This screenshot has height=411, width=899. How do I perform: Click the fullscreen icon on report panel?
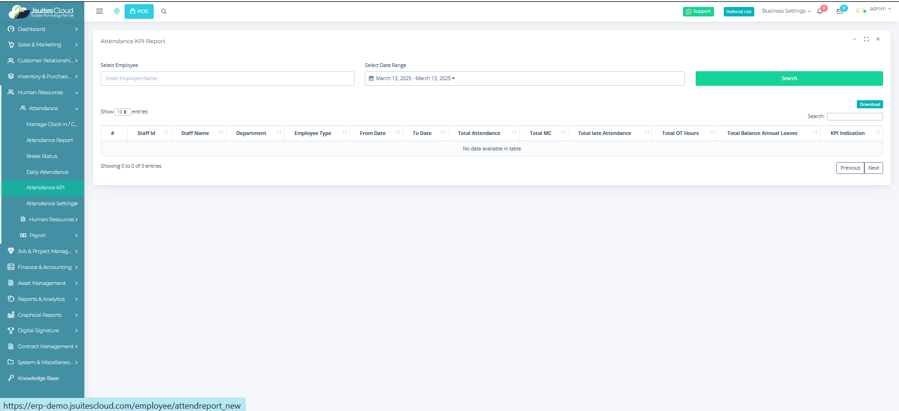(866, 39)
